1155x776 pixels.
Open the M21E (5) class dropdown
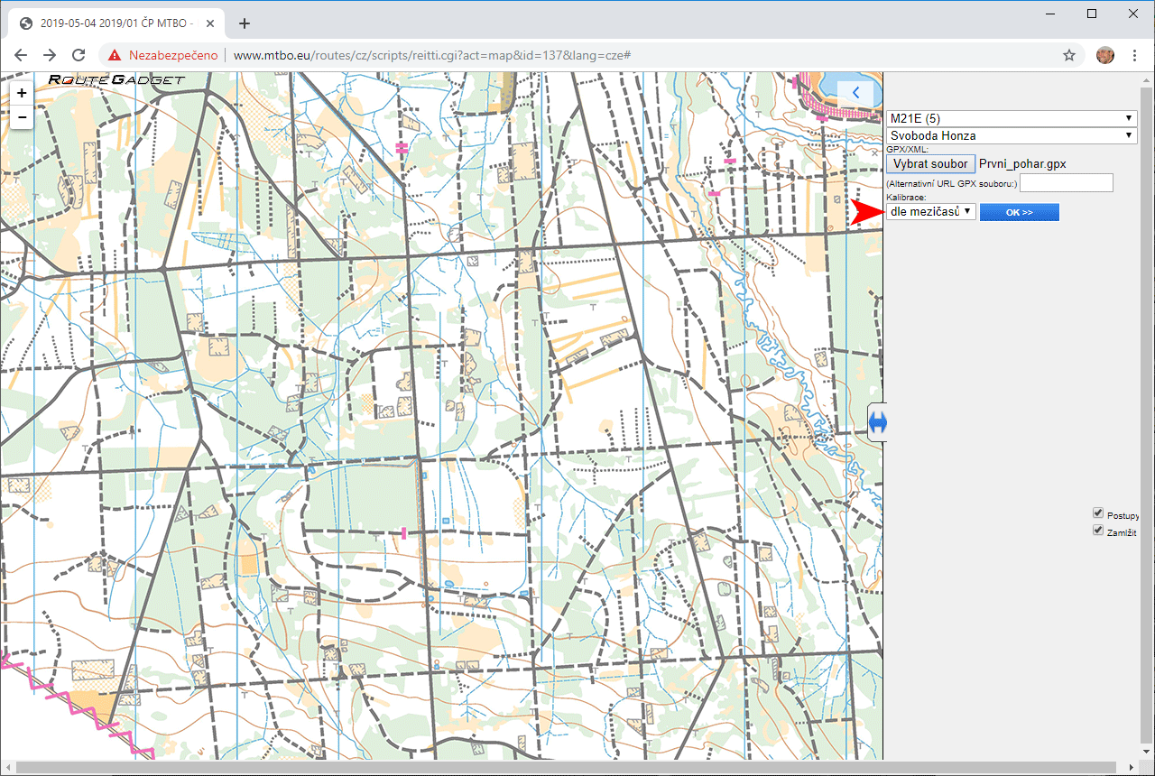pyautogui.click(x=1012, y=118)
